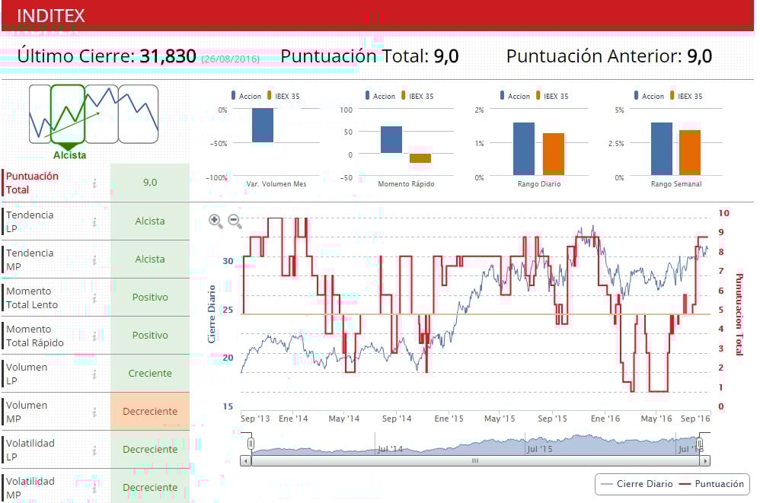
Task: Click Decreciente value for Volatilidad LP
Action: [150, 450]
